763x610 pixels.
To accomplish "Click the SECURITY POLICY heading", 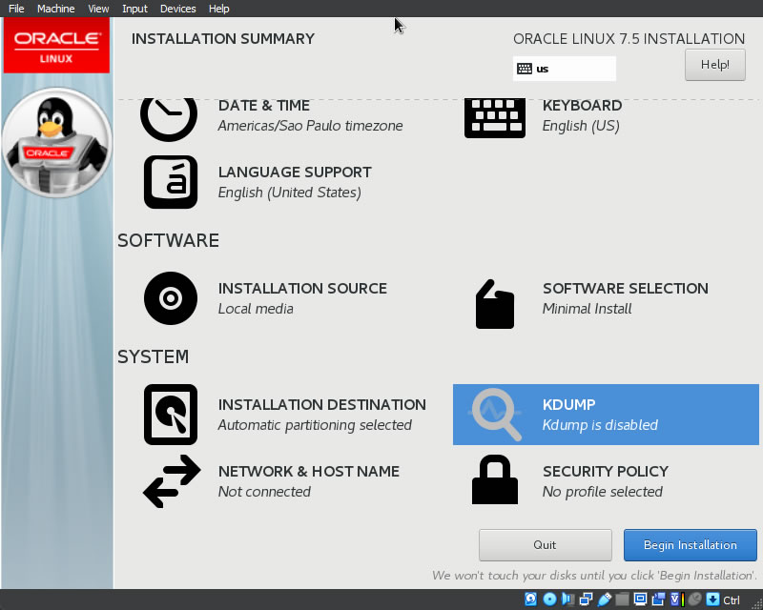I will (606, 472).
